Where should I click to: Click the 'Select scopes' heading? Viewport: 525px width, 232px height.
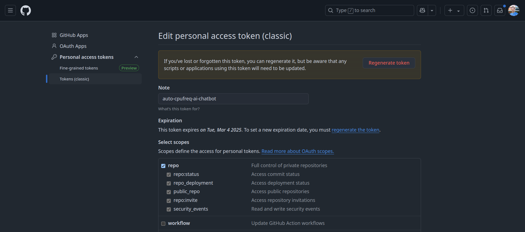174,142
